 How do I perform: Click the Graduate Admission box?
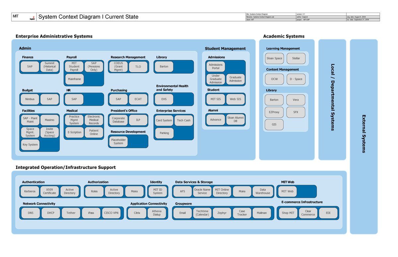tap(235, 79)
